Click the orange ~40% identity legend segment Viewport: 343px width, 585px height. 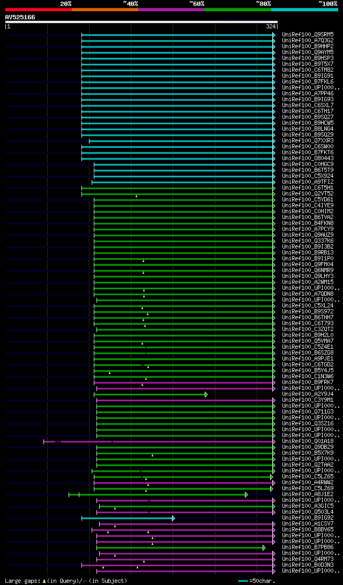pos(105,9)
